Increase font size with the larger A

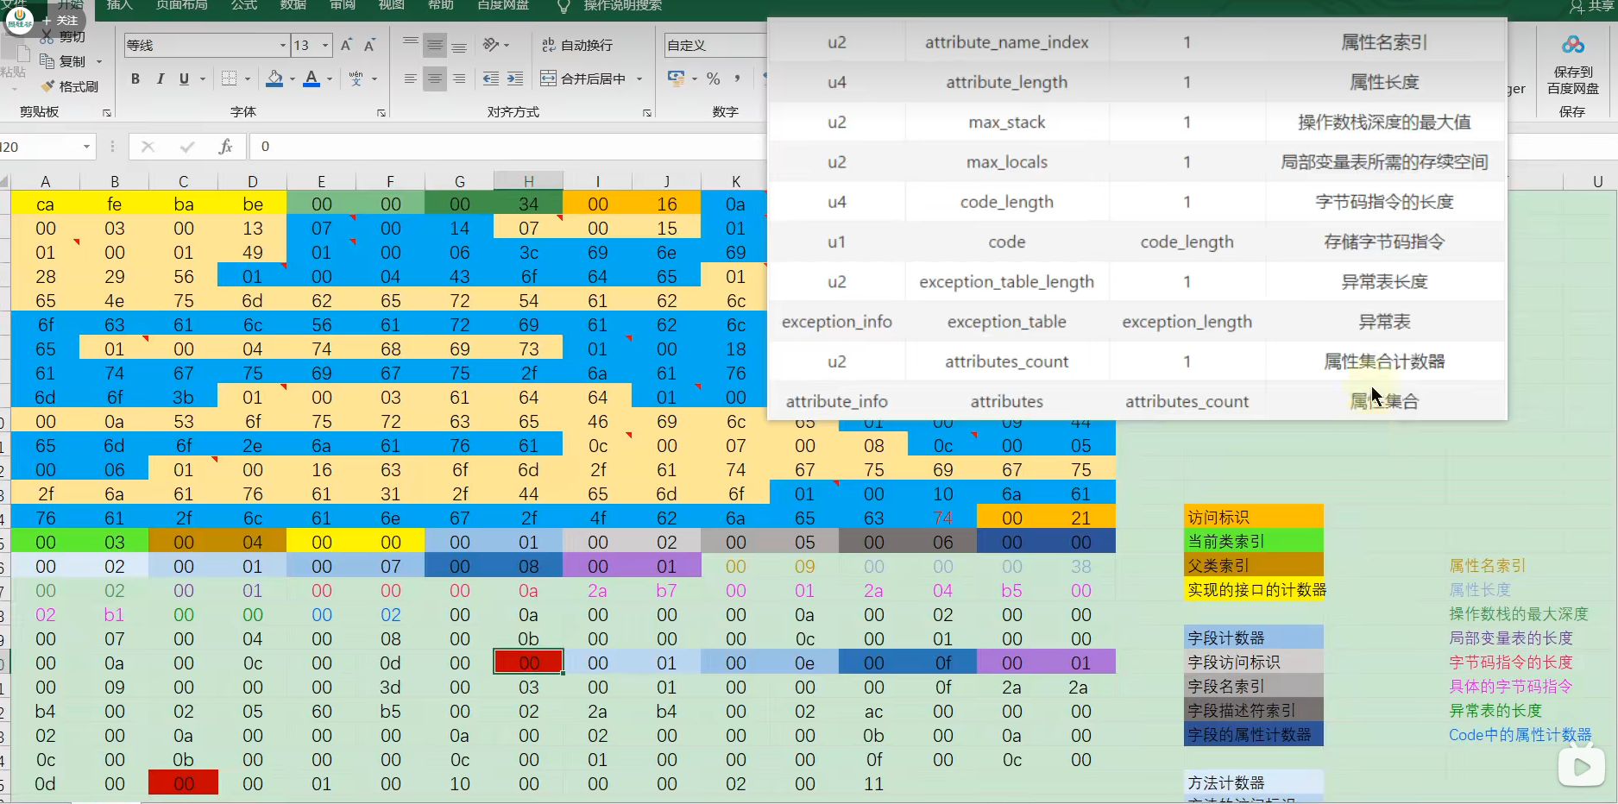tap(346, 45)
